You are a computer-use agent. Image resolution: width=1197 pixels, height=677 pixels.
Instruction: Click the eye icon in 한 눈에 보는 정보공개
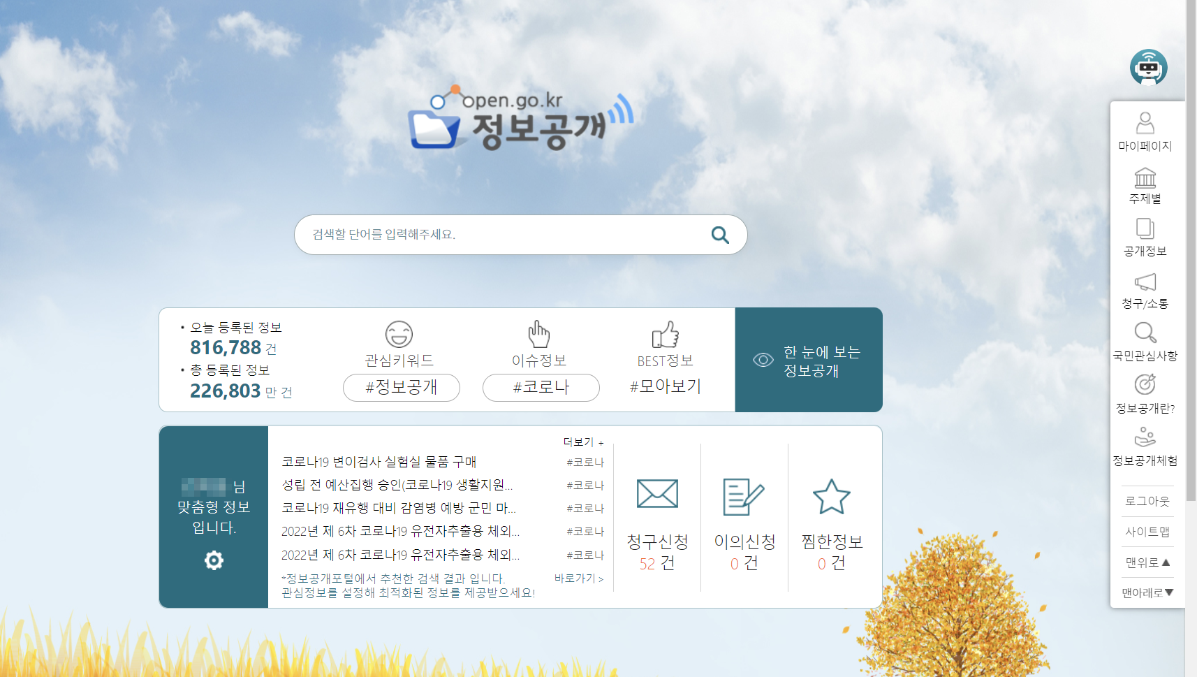[763, 360]
